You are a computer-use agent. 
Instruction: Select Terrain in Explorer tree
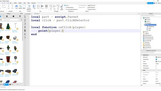148,21
